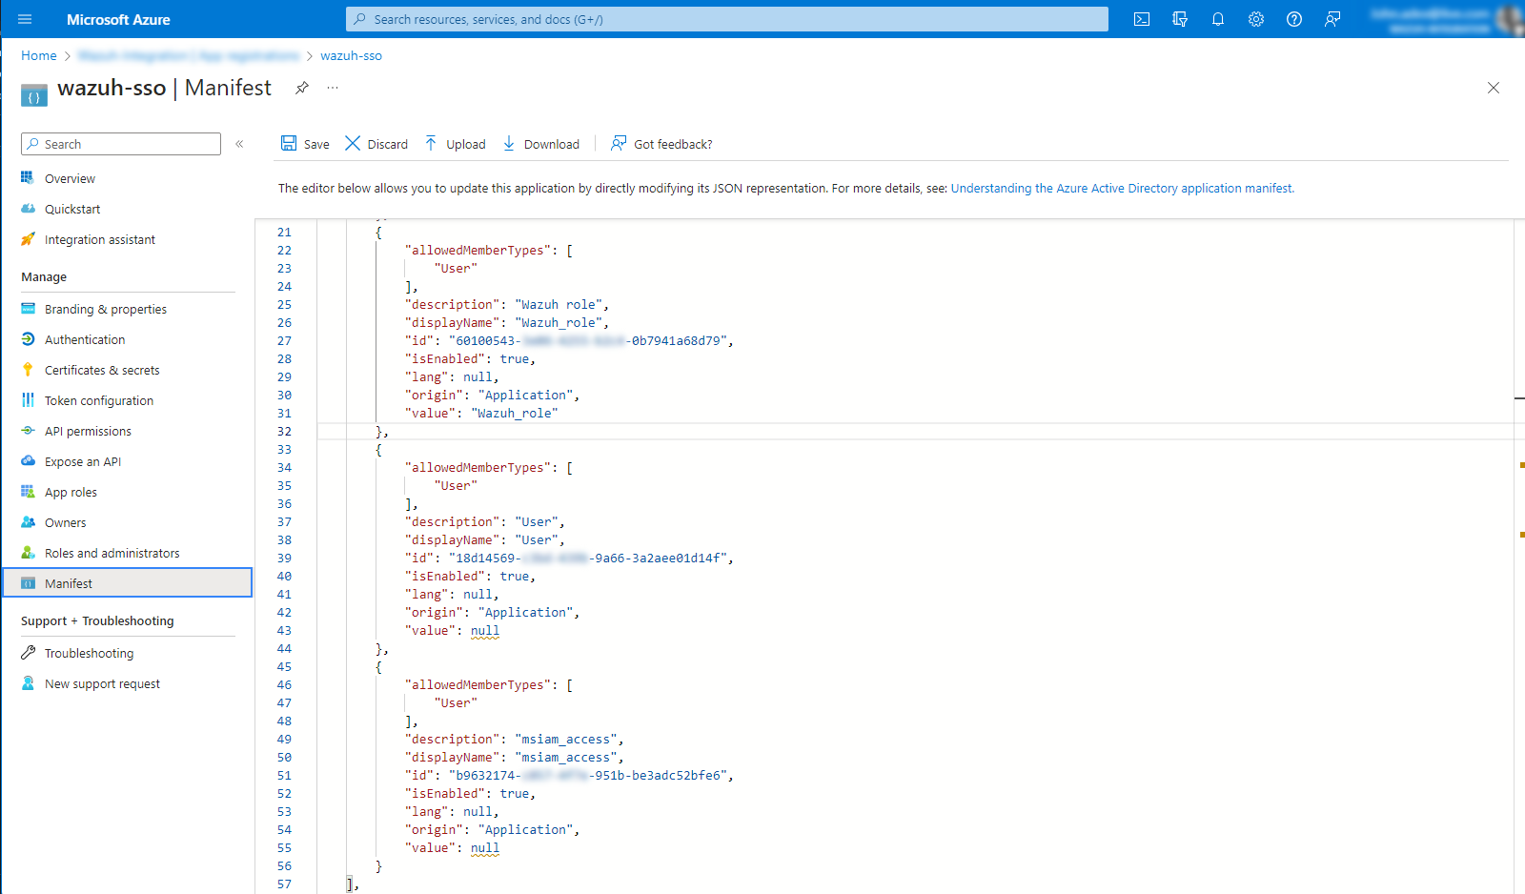Open the Quickstart page
This screenshot has height=894, width=1525.
[x=71, y=209]
